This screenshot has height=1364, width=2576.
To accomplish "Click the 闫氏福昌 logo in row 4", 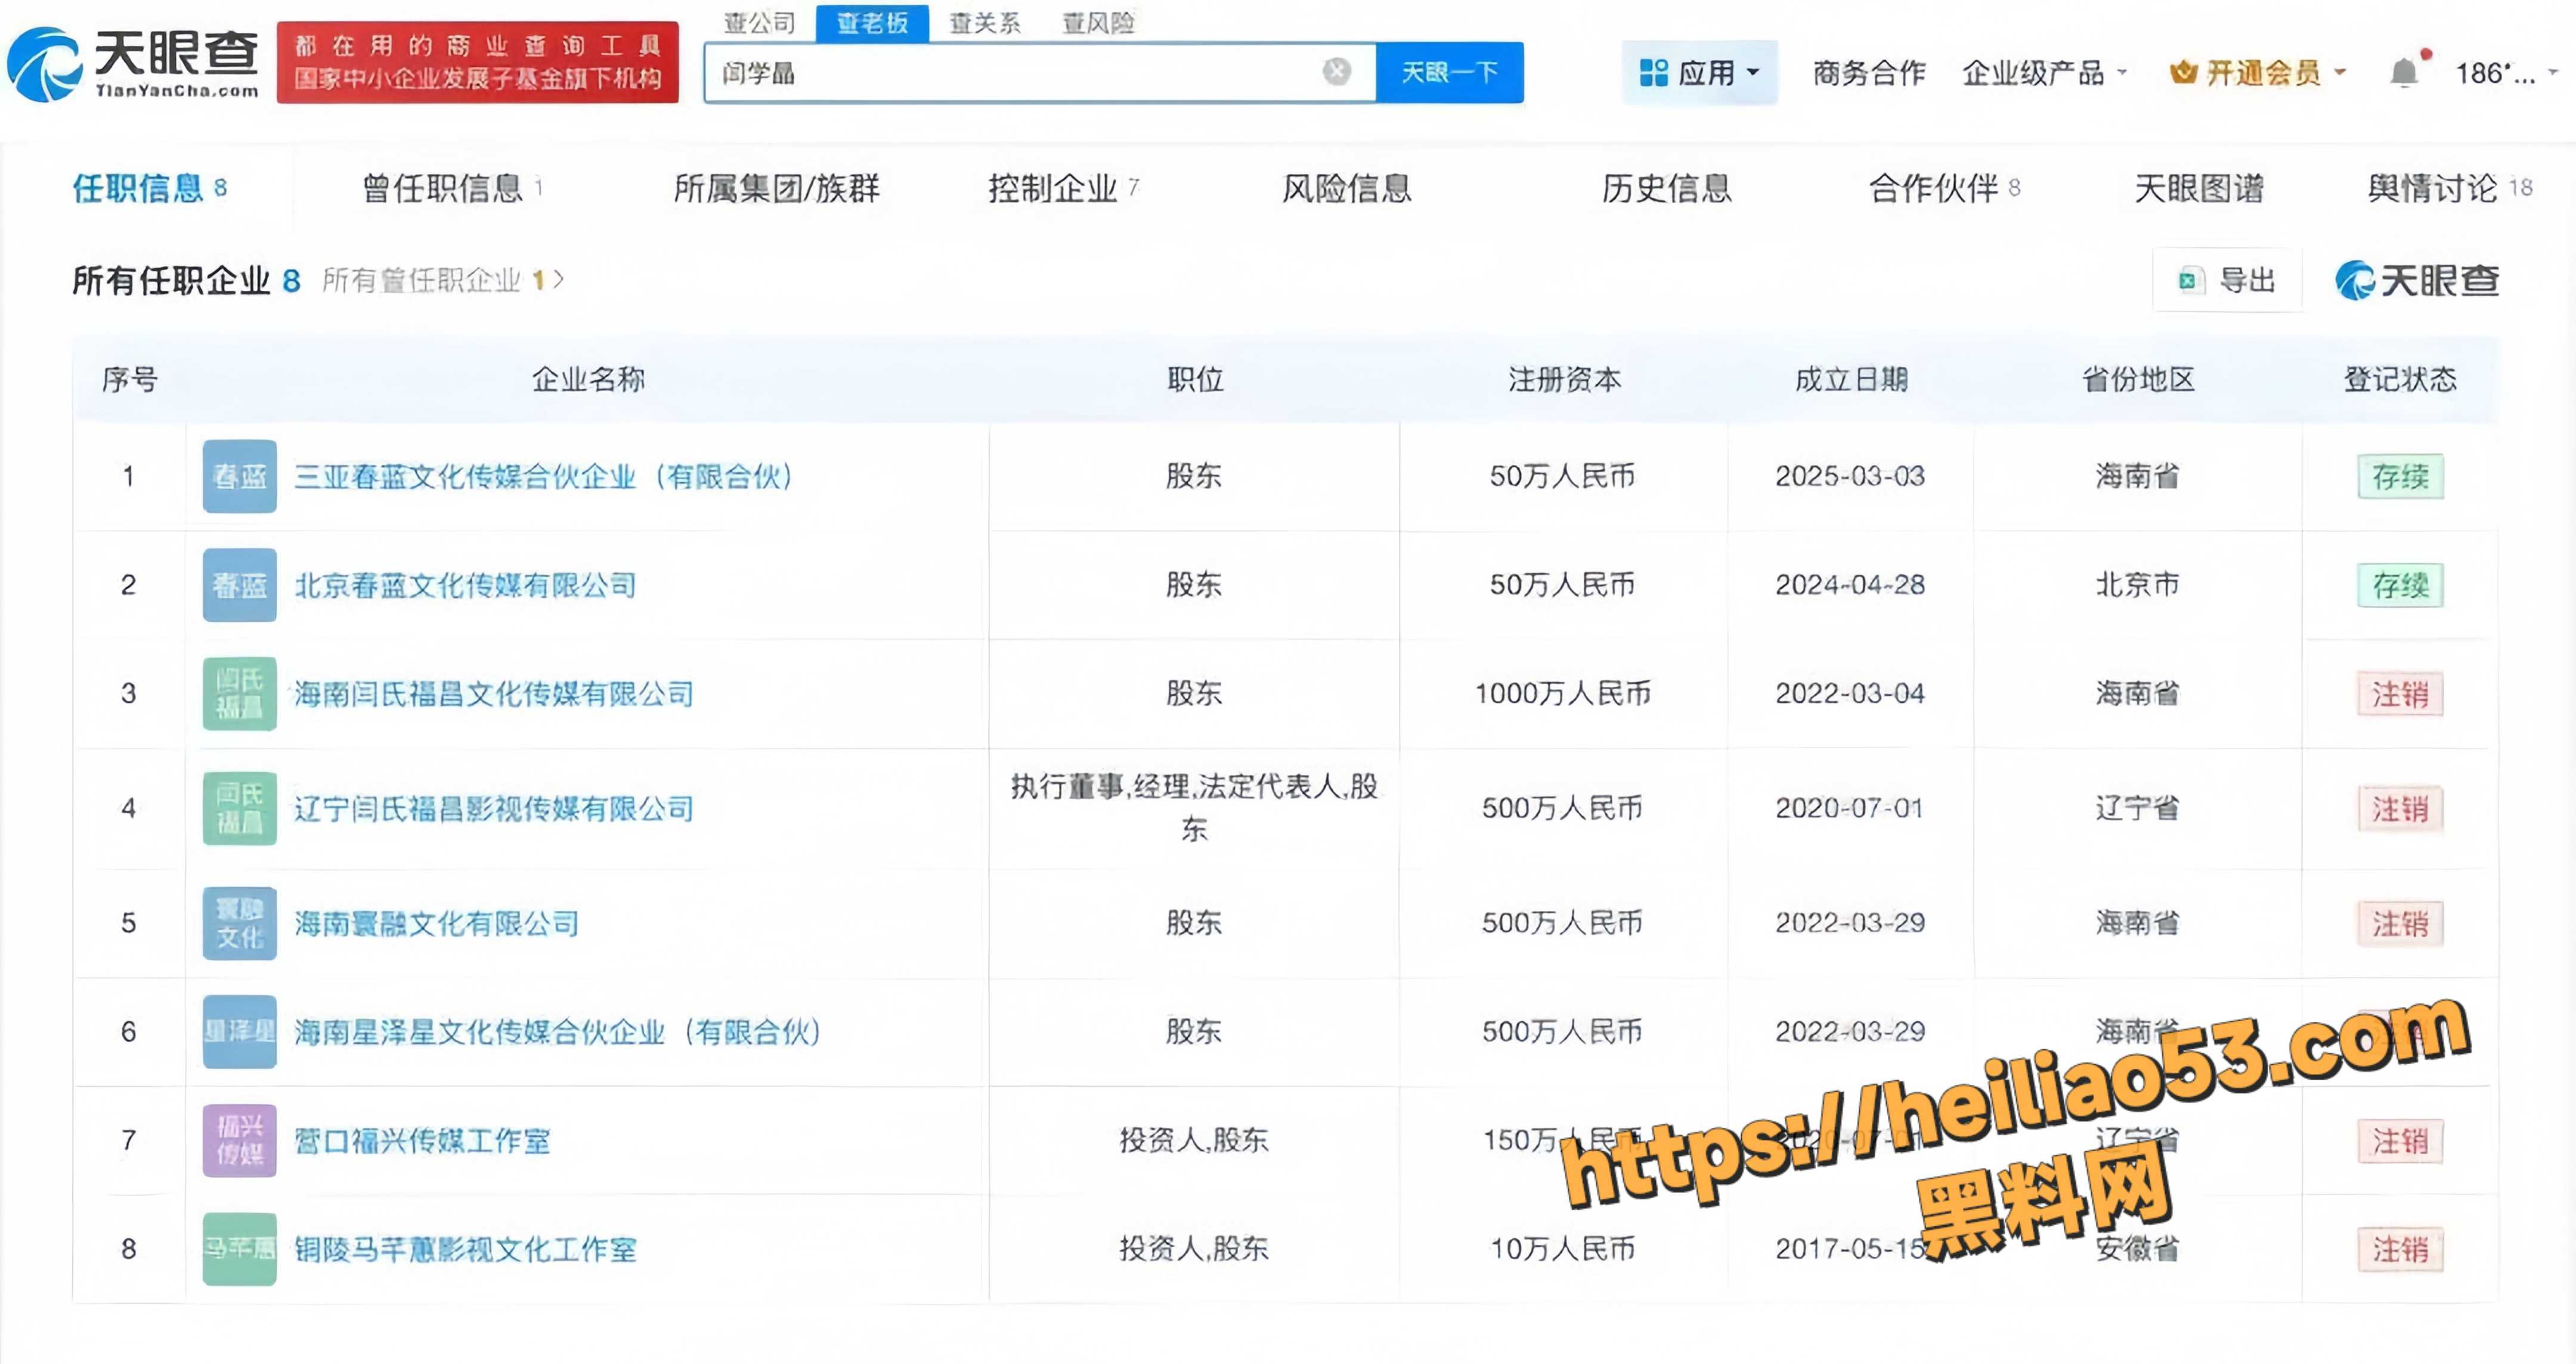I will tap(239, 808).
